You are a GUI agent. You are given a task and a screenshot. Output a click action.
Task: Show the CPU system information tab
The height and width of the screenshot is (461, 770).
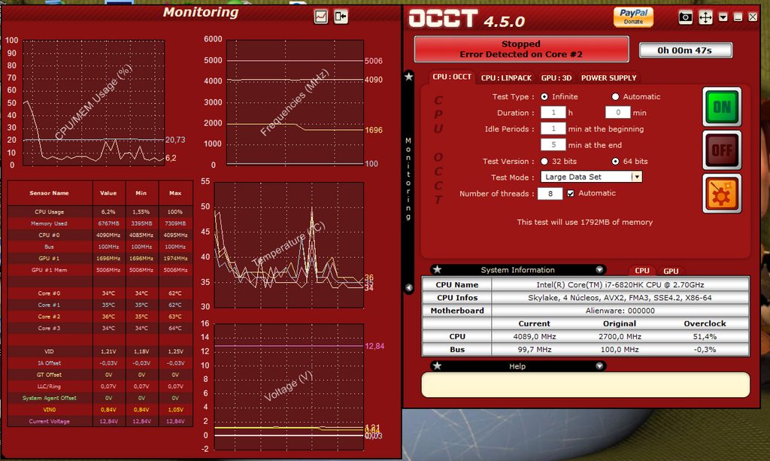pyautogui.click(x=642, y=271)
